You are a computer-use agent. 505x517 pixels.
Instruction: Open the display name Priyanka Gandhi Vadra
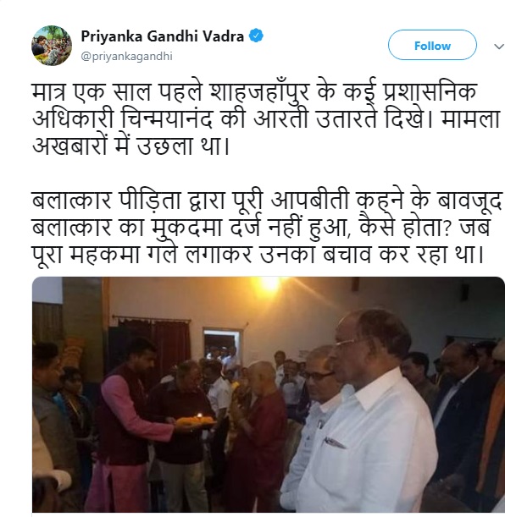pyautogui.click(x=163, y=36)
